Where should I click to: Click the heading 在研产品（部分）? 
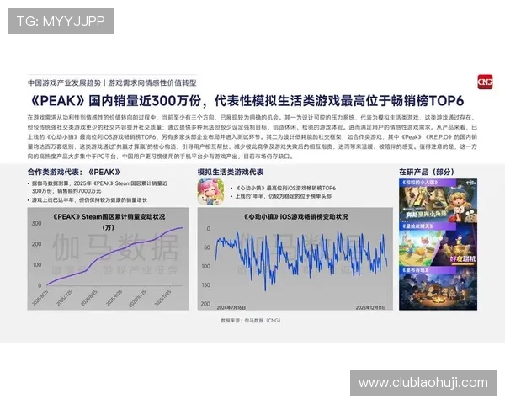pos(427,172)
